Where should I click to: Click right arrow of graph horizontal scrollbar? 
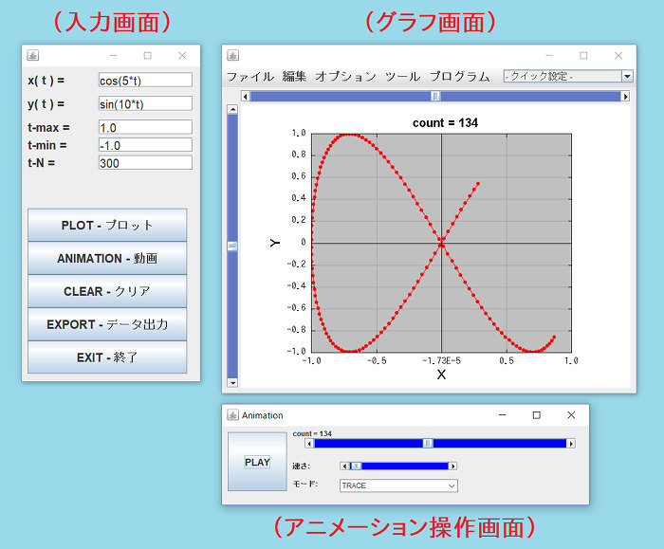[x=625, y=96]
